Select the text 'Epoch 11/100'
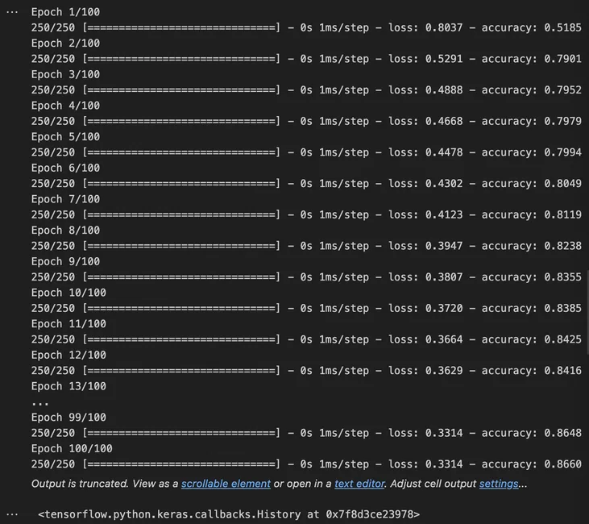589x524 pixels. [68, 324]
